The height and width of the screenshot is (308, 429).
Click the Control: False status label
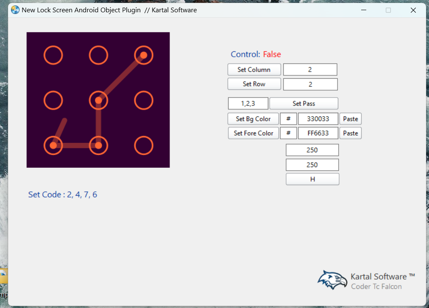pyautogui.click(x=256, y=54)
